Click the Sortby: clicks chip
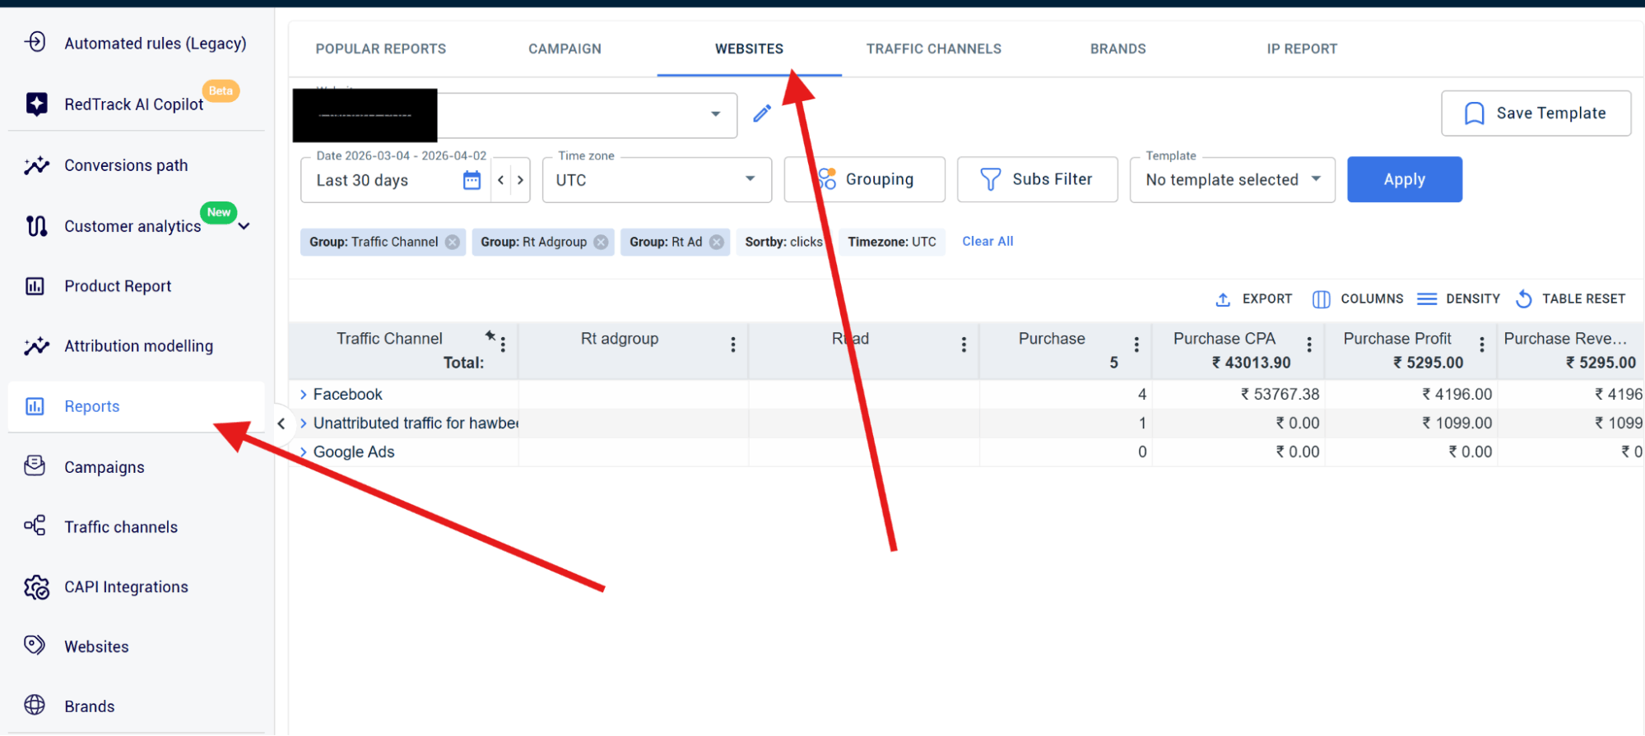The image size is (1645, 736). (783, 242)
